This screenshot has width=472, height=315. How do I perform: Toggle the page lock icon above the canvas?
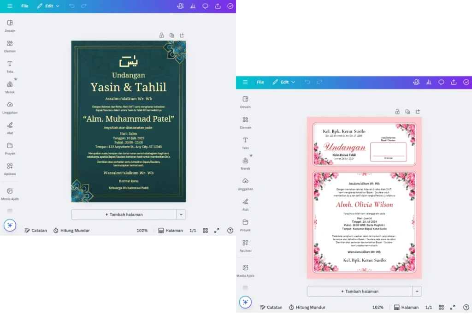[161, 35]
